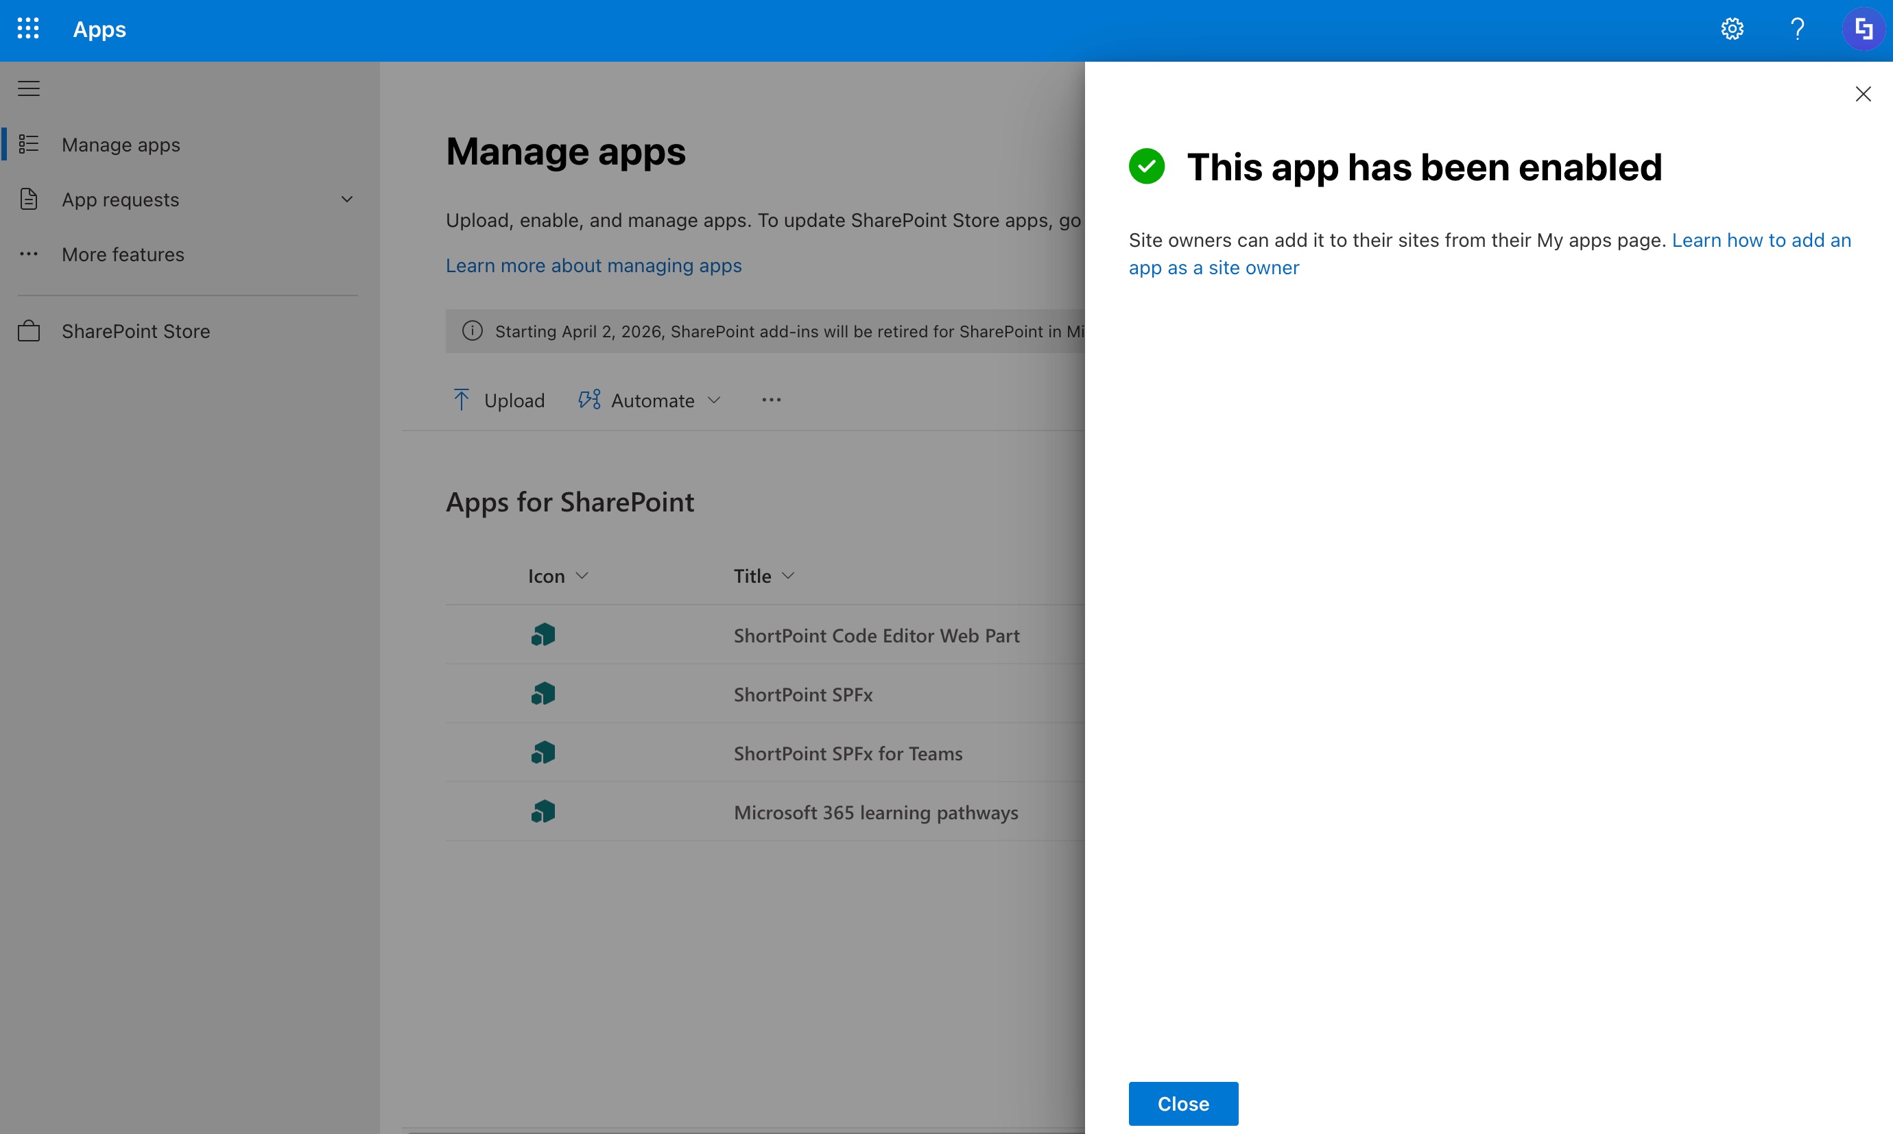Open More features in navigation
The image size is (1893, 1134).
tap(122, 254)
